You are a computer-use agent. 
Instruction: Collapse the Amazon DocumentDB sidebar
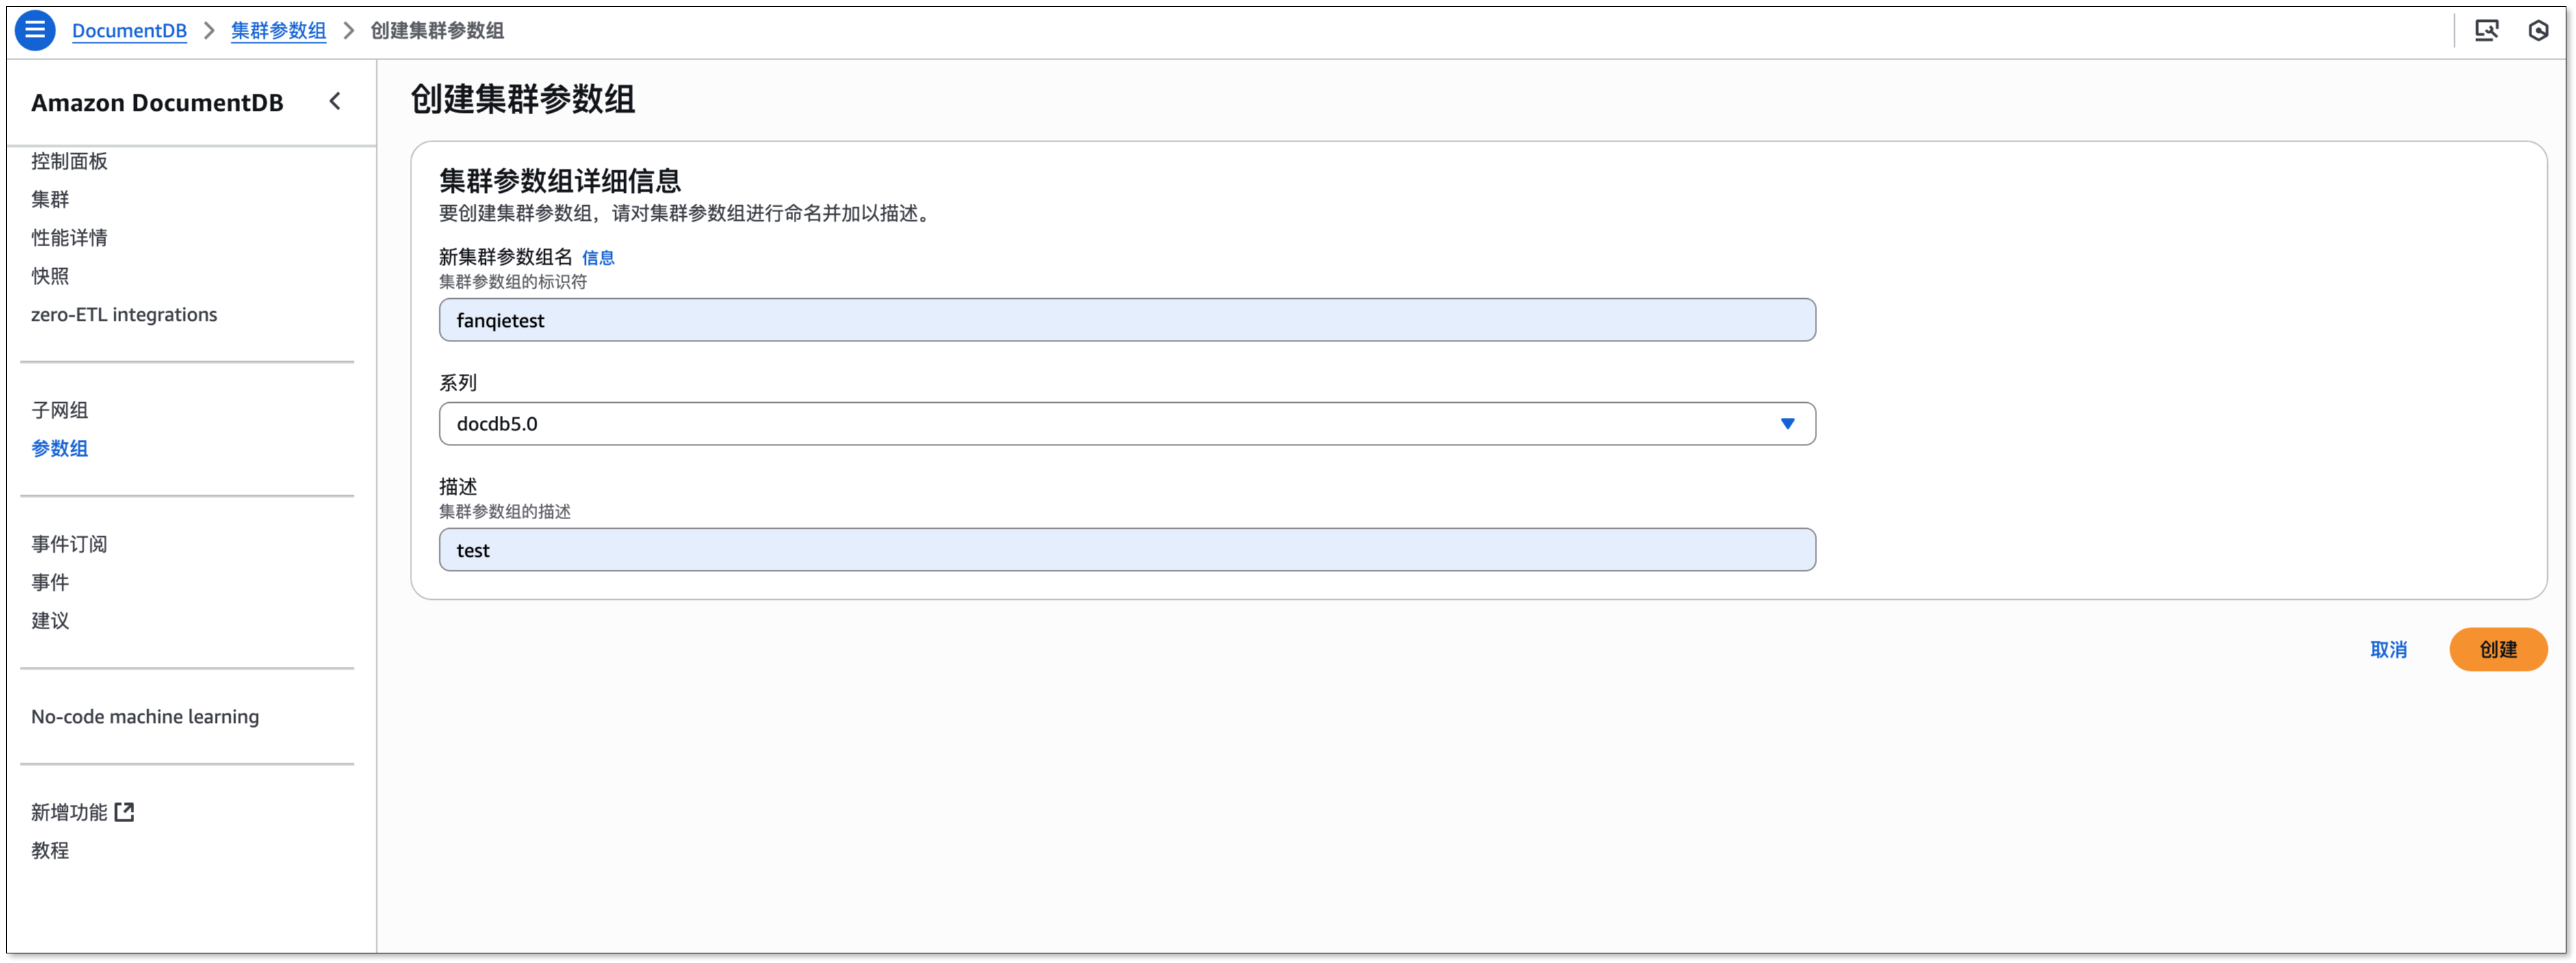pos(335,102)
